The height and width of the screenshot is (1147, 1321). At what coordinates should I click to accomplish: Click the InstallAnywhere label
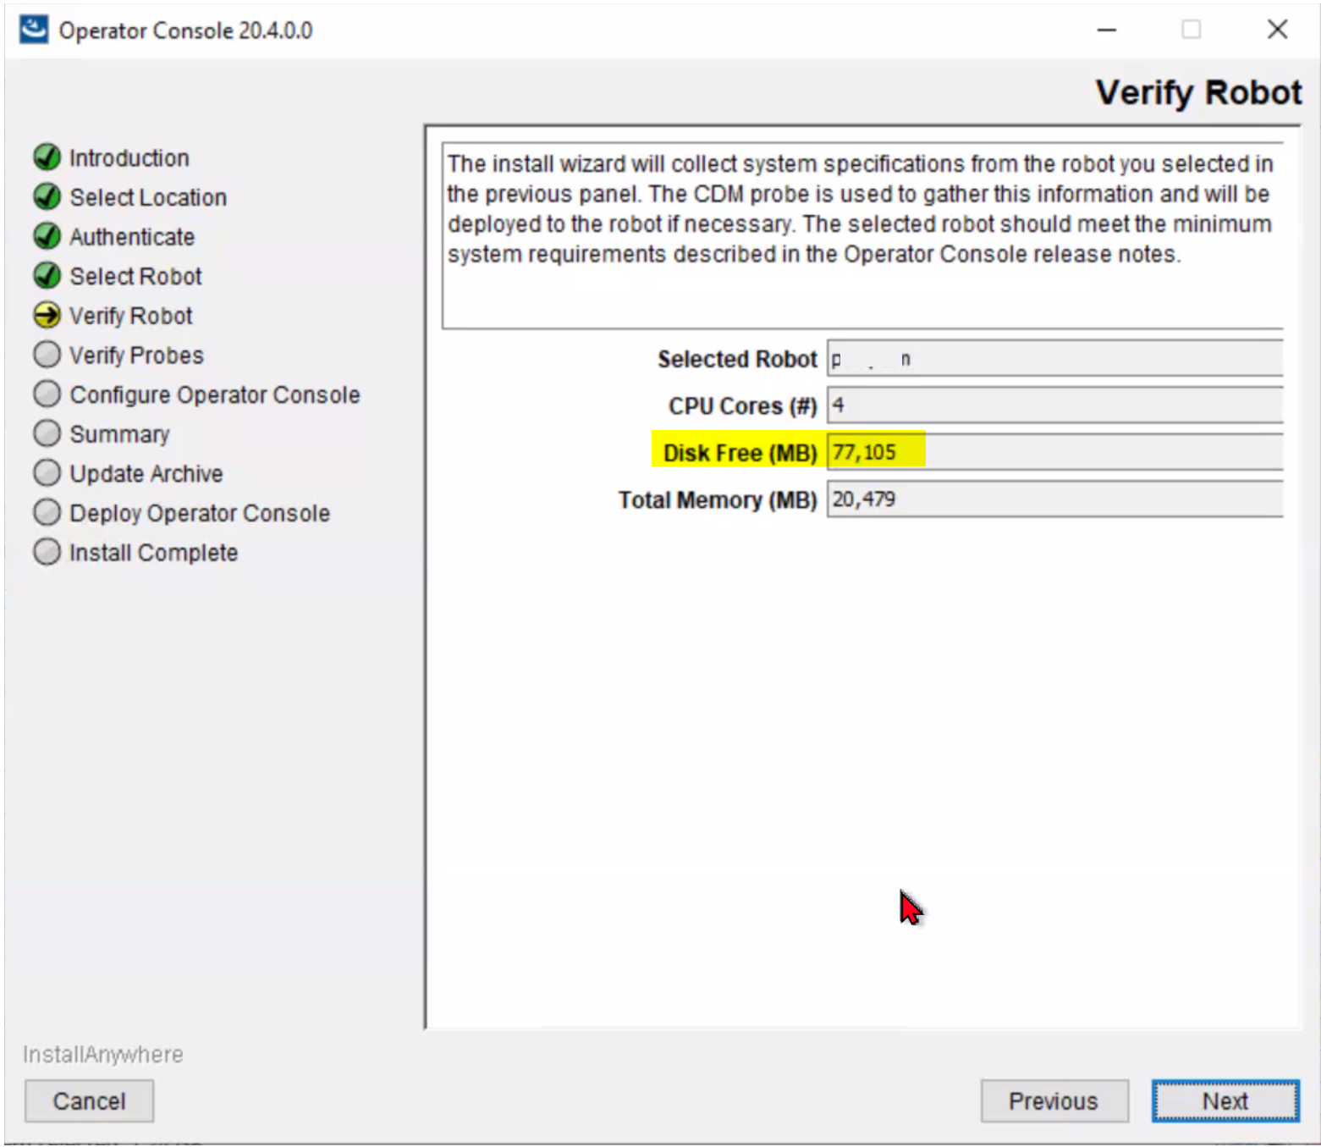[x=102, y=1055]
